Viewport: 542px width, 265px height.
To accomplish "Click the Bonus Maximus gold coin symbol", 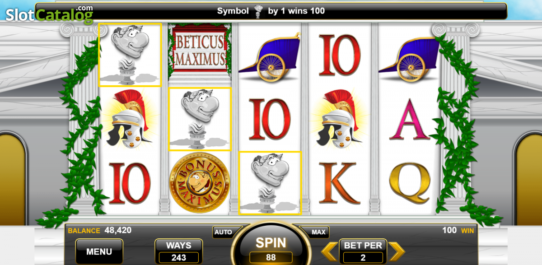I will click(199, 183).
